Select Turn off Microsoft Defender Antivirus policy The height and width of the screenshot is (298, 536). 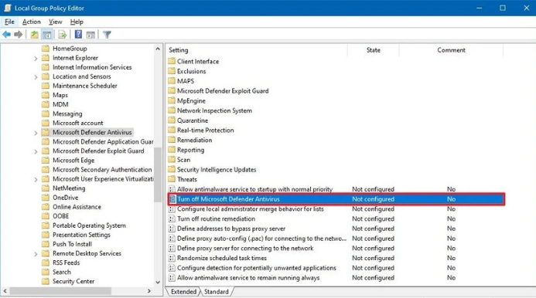coord(336,199)
